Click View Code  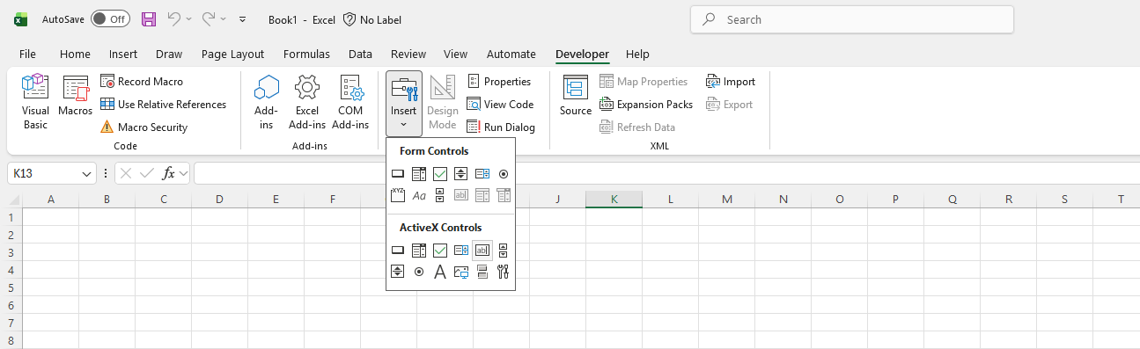500,104
